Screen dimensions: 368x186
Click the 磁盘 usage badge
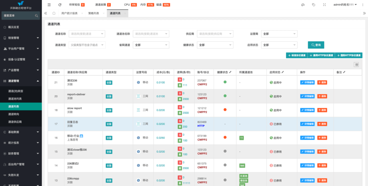pos(166,5)
